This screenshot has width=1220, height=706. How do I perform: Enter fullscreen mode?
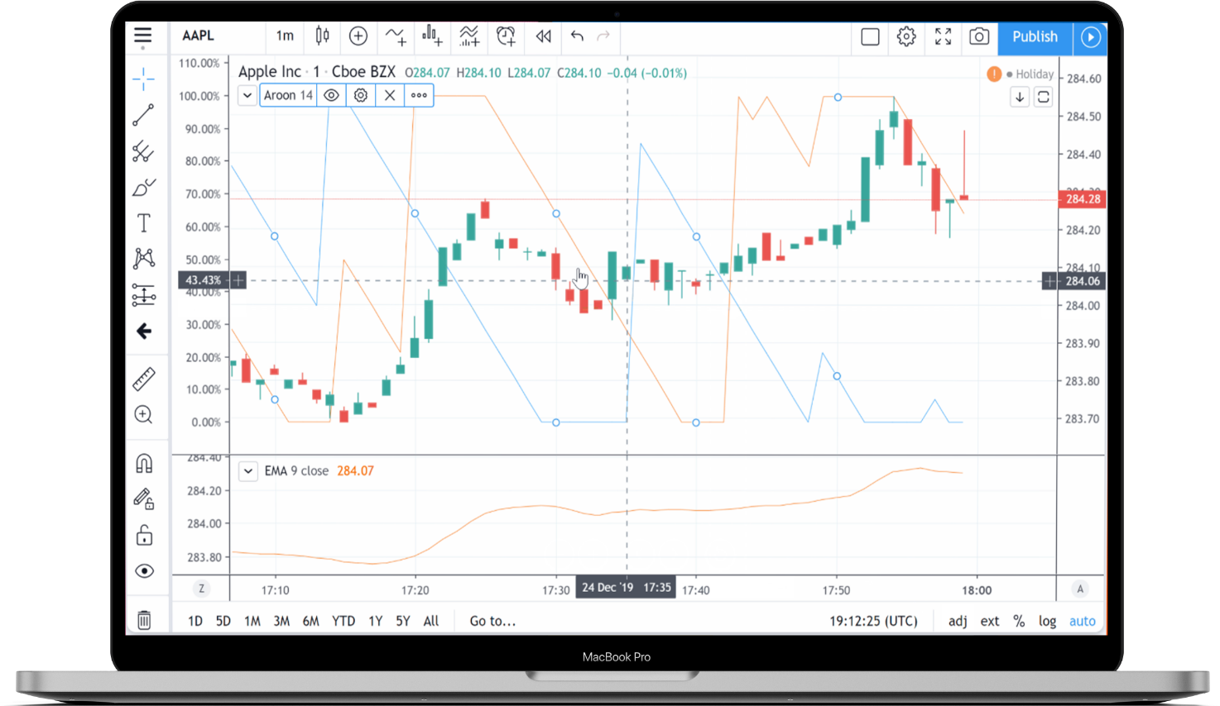click(943, 36)
